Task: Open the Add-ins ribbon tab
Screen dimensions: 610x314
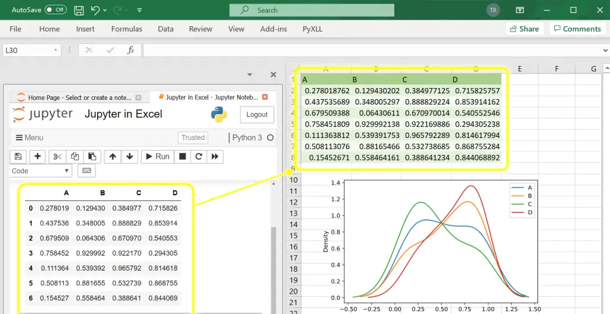Action: coord(273,29)
